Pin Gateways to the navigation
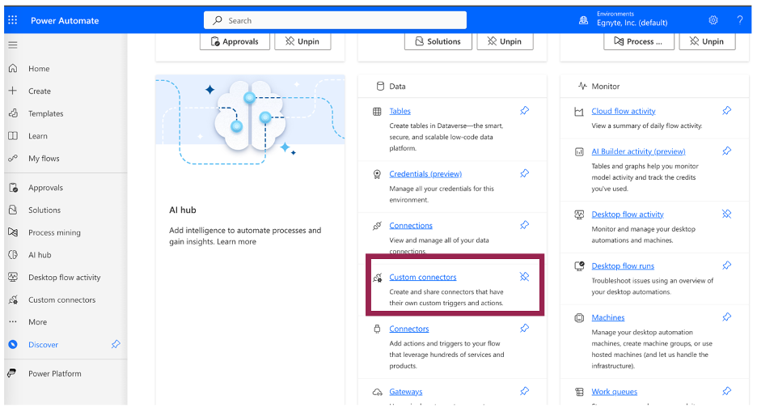 pyautogui.click(x=524, y=392)
